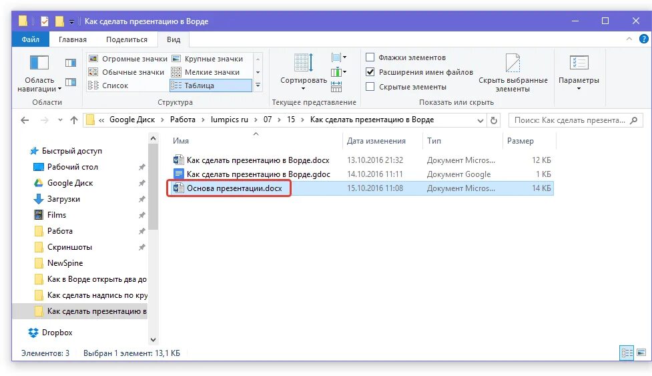Click the Сортировать sort button
652x376 pixels.
click(304, 72)
